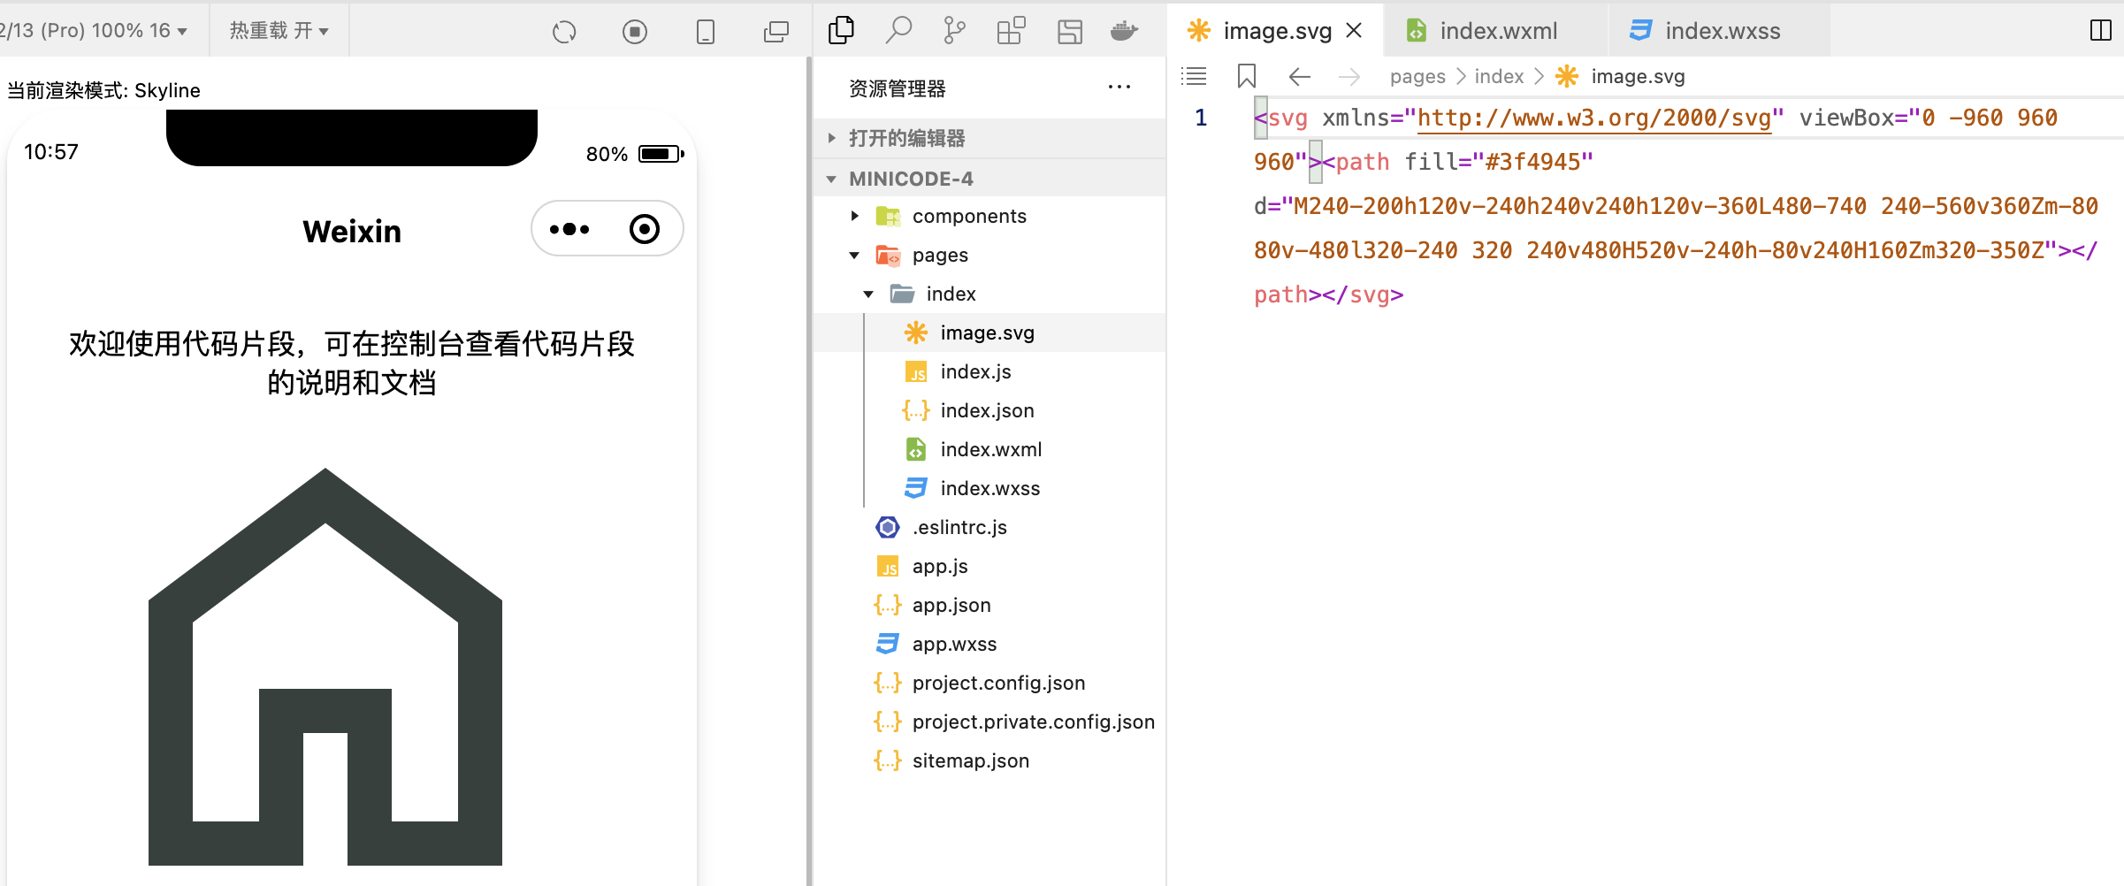Click the house SVG image in simulator
Image resolution: width=2124 pixels, height=886 pixels.
click(x=325, y=667)
